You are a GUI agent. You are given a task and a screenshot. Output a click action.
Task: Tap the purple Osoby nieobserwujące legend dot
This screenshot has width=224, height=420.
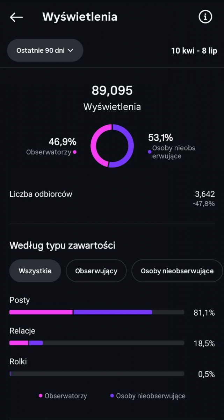click(x=112, y=396)
